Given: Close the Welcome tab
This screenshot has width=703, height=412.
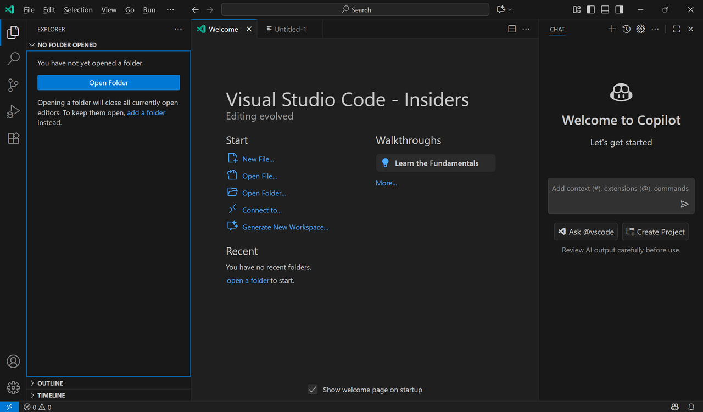Looking at the screenshot, I should point(249,29).
